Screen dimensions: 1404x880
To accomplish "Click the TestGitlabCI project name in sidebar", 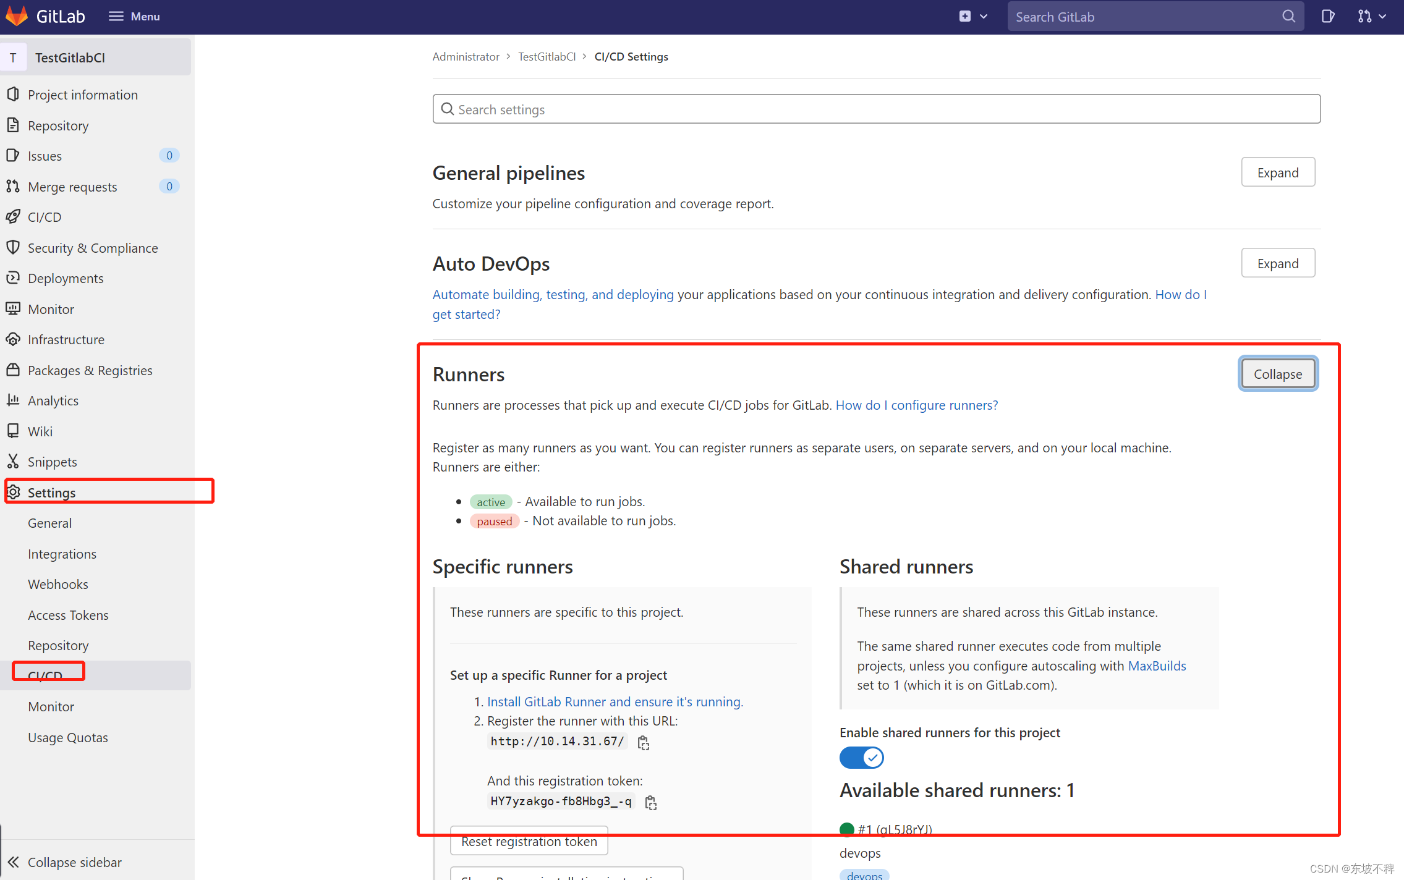I will [70, 57].
